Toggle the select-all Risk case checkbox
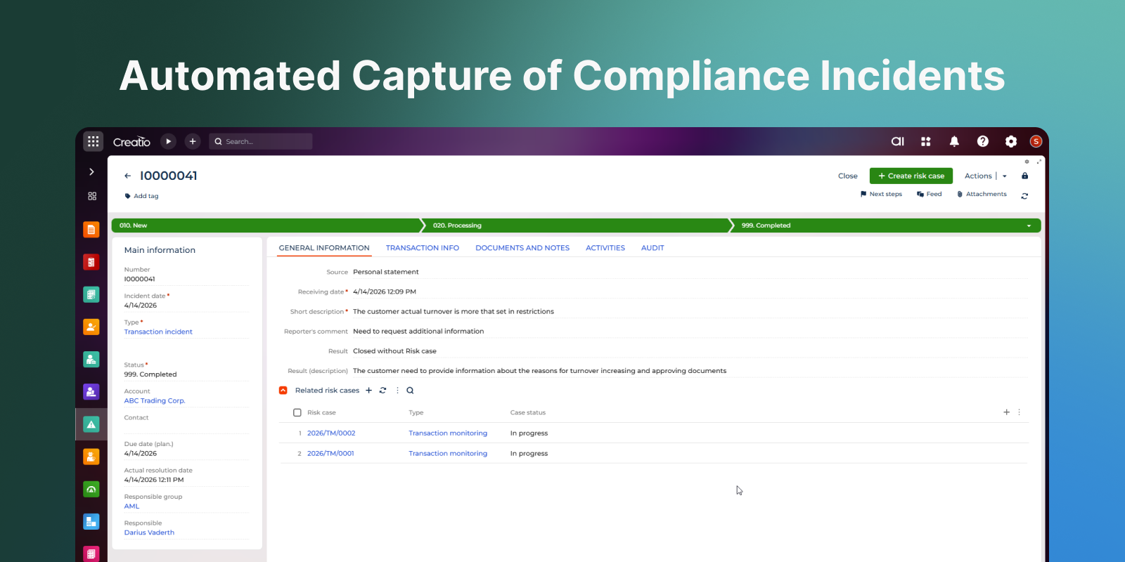1125x562 pixels. coord(297,412)
